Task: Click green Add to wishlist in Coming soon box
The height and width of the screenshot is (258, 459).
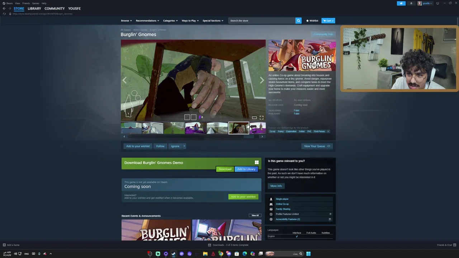Action: 243,197
